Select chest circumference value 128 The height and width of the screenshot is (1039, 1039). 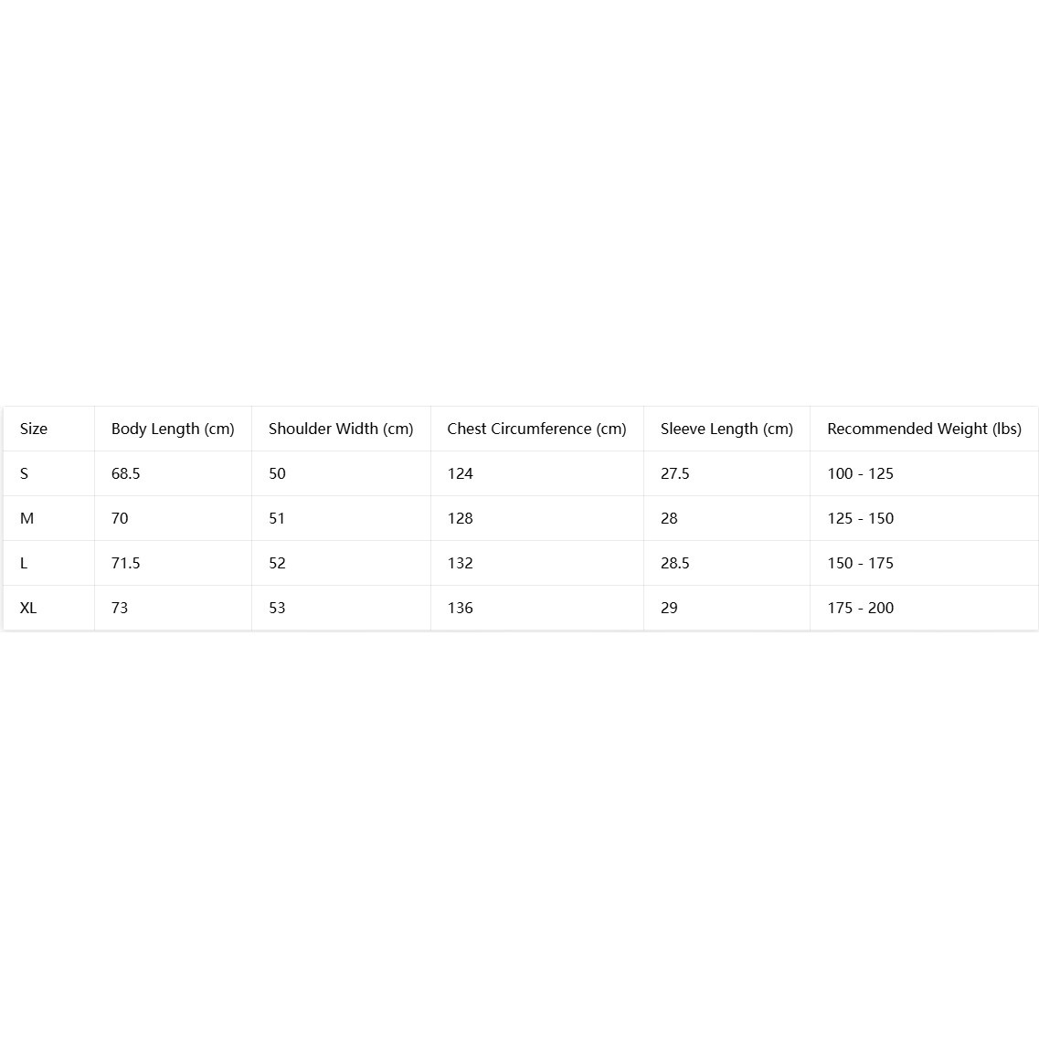click(x=460, y=518)
